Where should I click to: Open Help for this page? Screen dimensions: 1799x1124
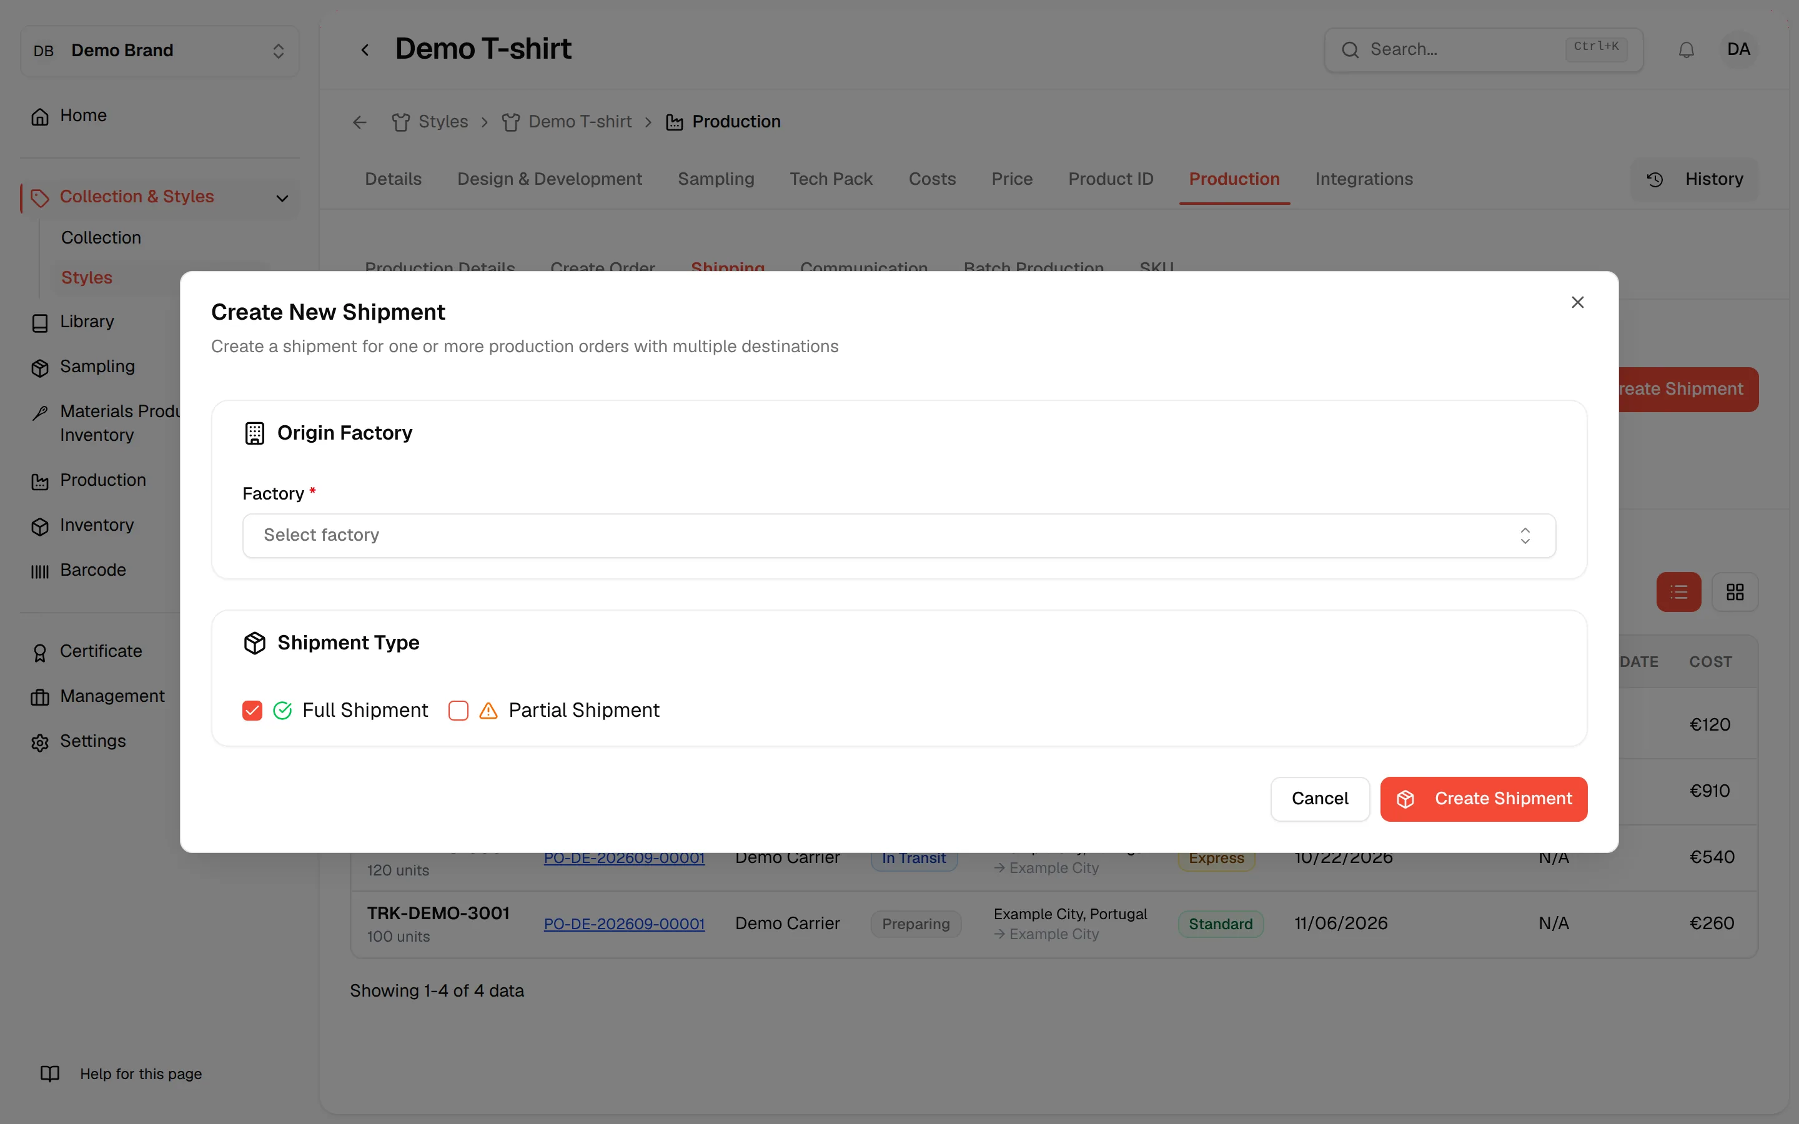coord(121,1073)
